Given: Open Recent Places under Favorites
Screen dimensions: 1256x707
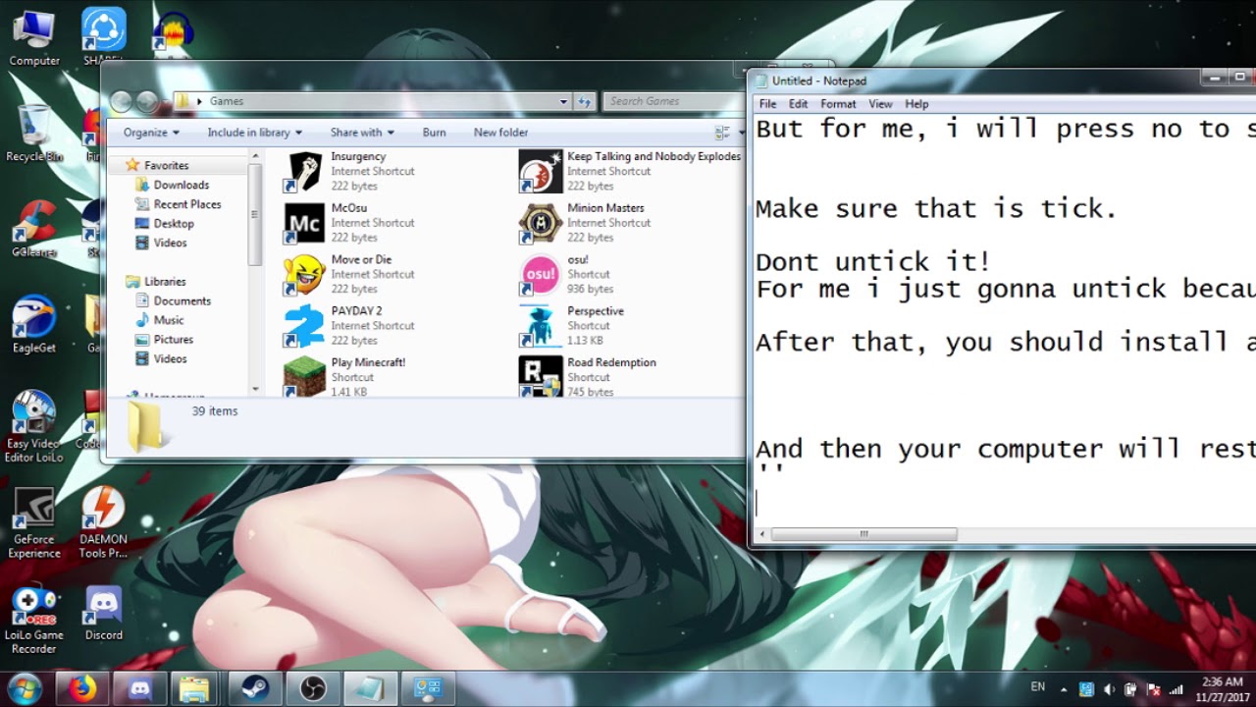Looking at the screenshot, I should tap(186, 204).
